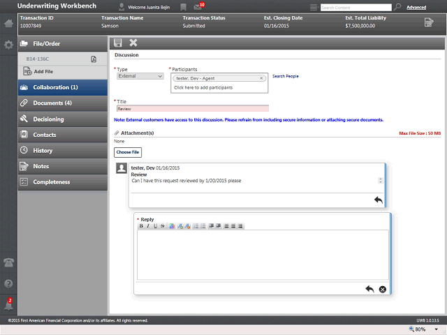
Task: Open browser zoom 80% dropdown arrow
Action: click(x=437, y=329)
